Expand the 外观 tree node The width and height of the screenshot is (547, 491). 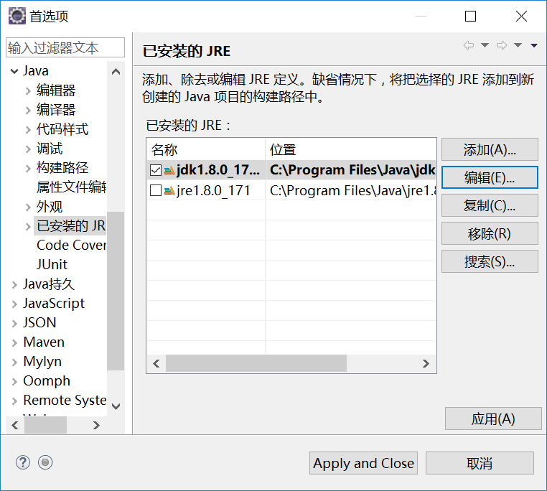(28, 207)
